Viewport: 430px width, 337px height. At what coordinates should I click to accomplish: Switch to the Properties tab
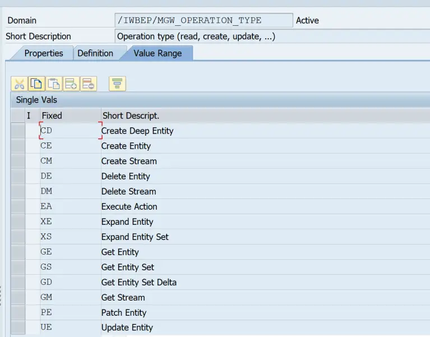pos(43,53)
